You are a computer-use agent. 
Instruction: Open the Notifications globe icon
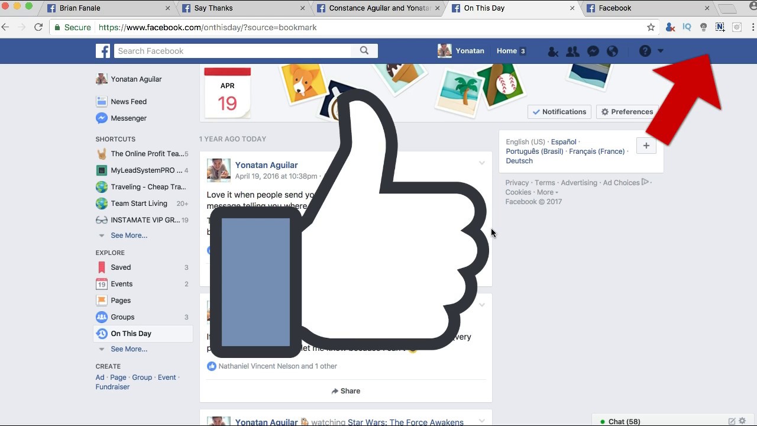point(612,51)
